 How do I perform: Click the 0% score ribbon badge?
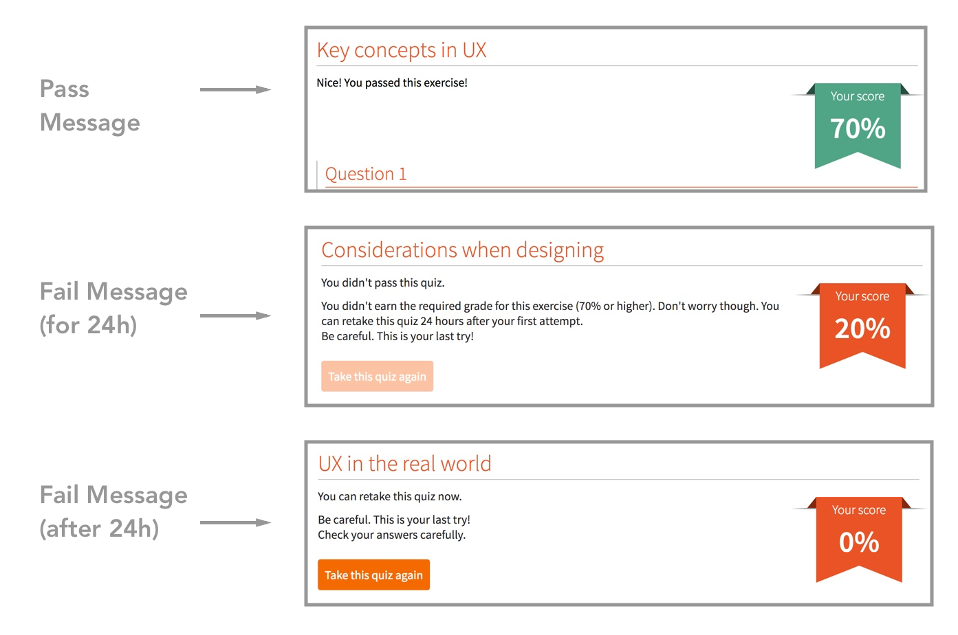pyautogui.click(x=859, y=539)
